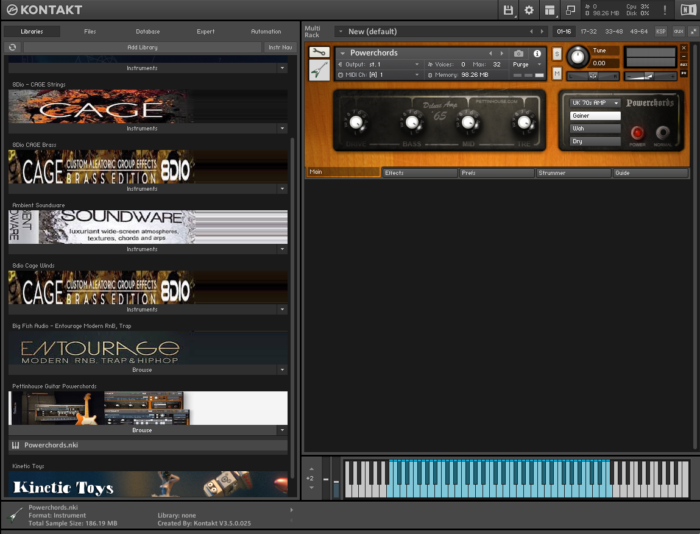The image size is (700, 534).
Task: Toggle the KSP multi script button
Action: [661, 31]
